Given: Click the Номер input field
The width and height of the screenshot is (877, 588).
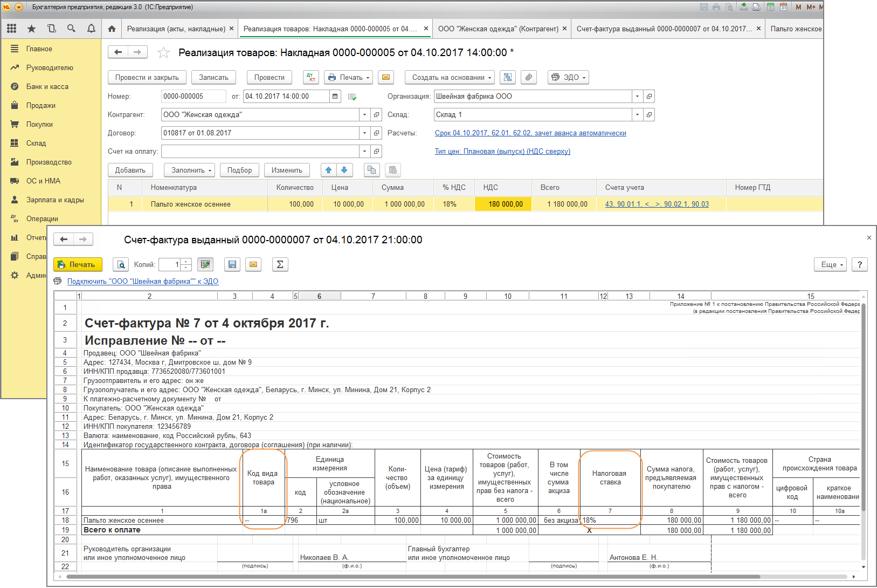Looking at the screenshot, I should 193,97.
